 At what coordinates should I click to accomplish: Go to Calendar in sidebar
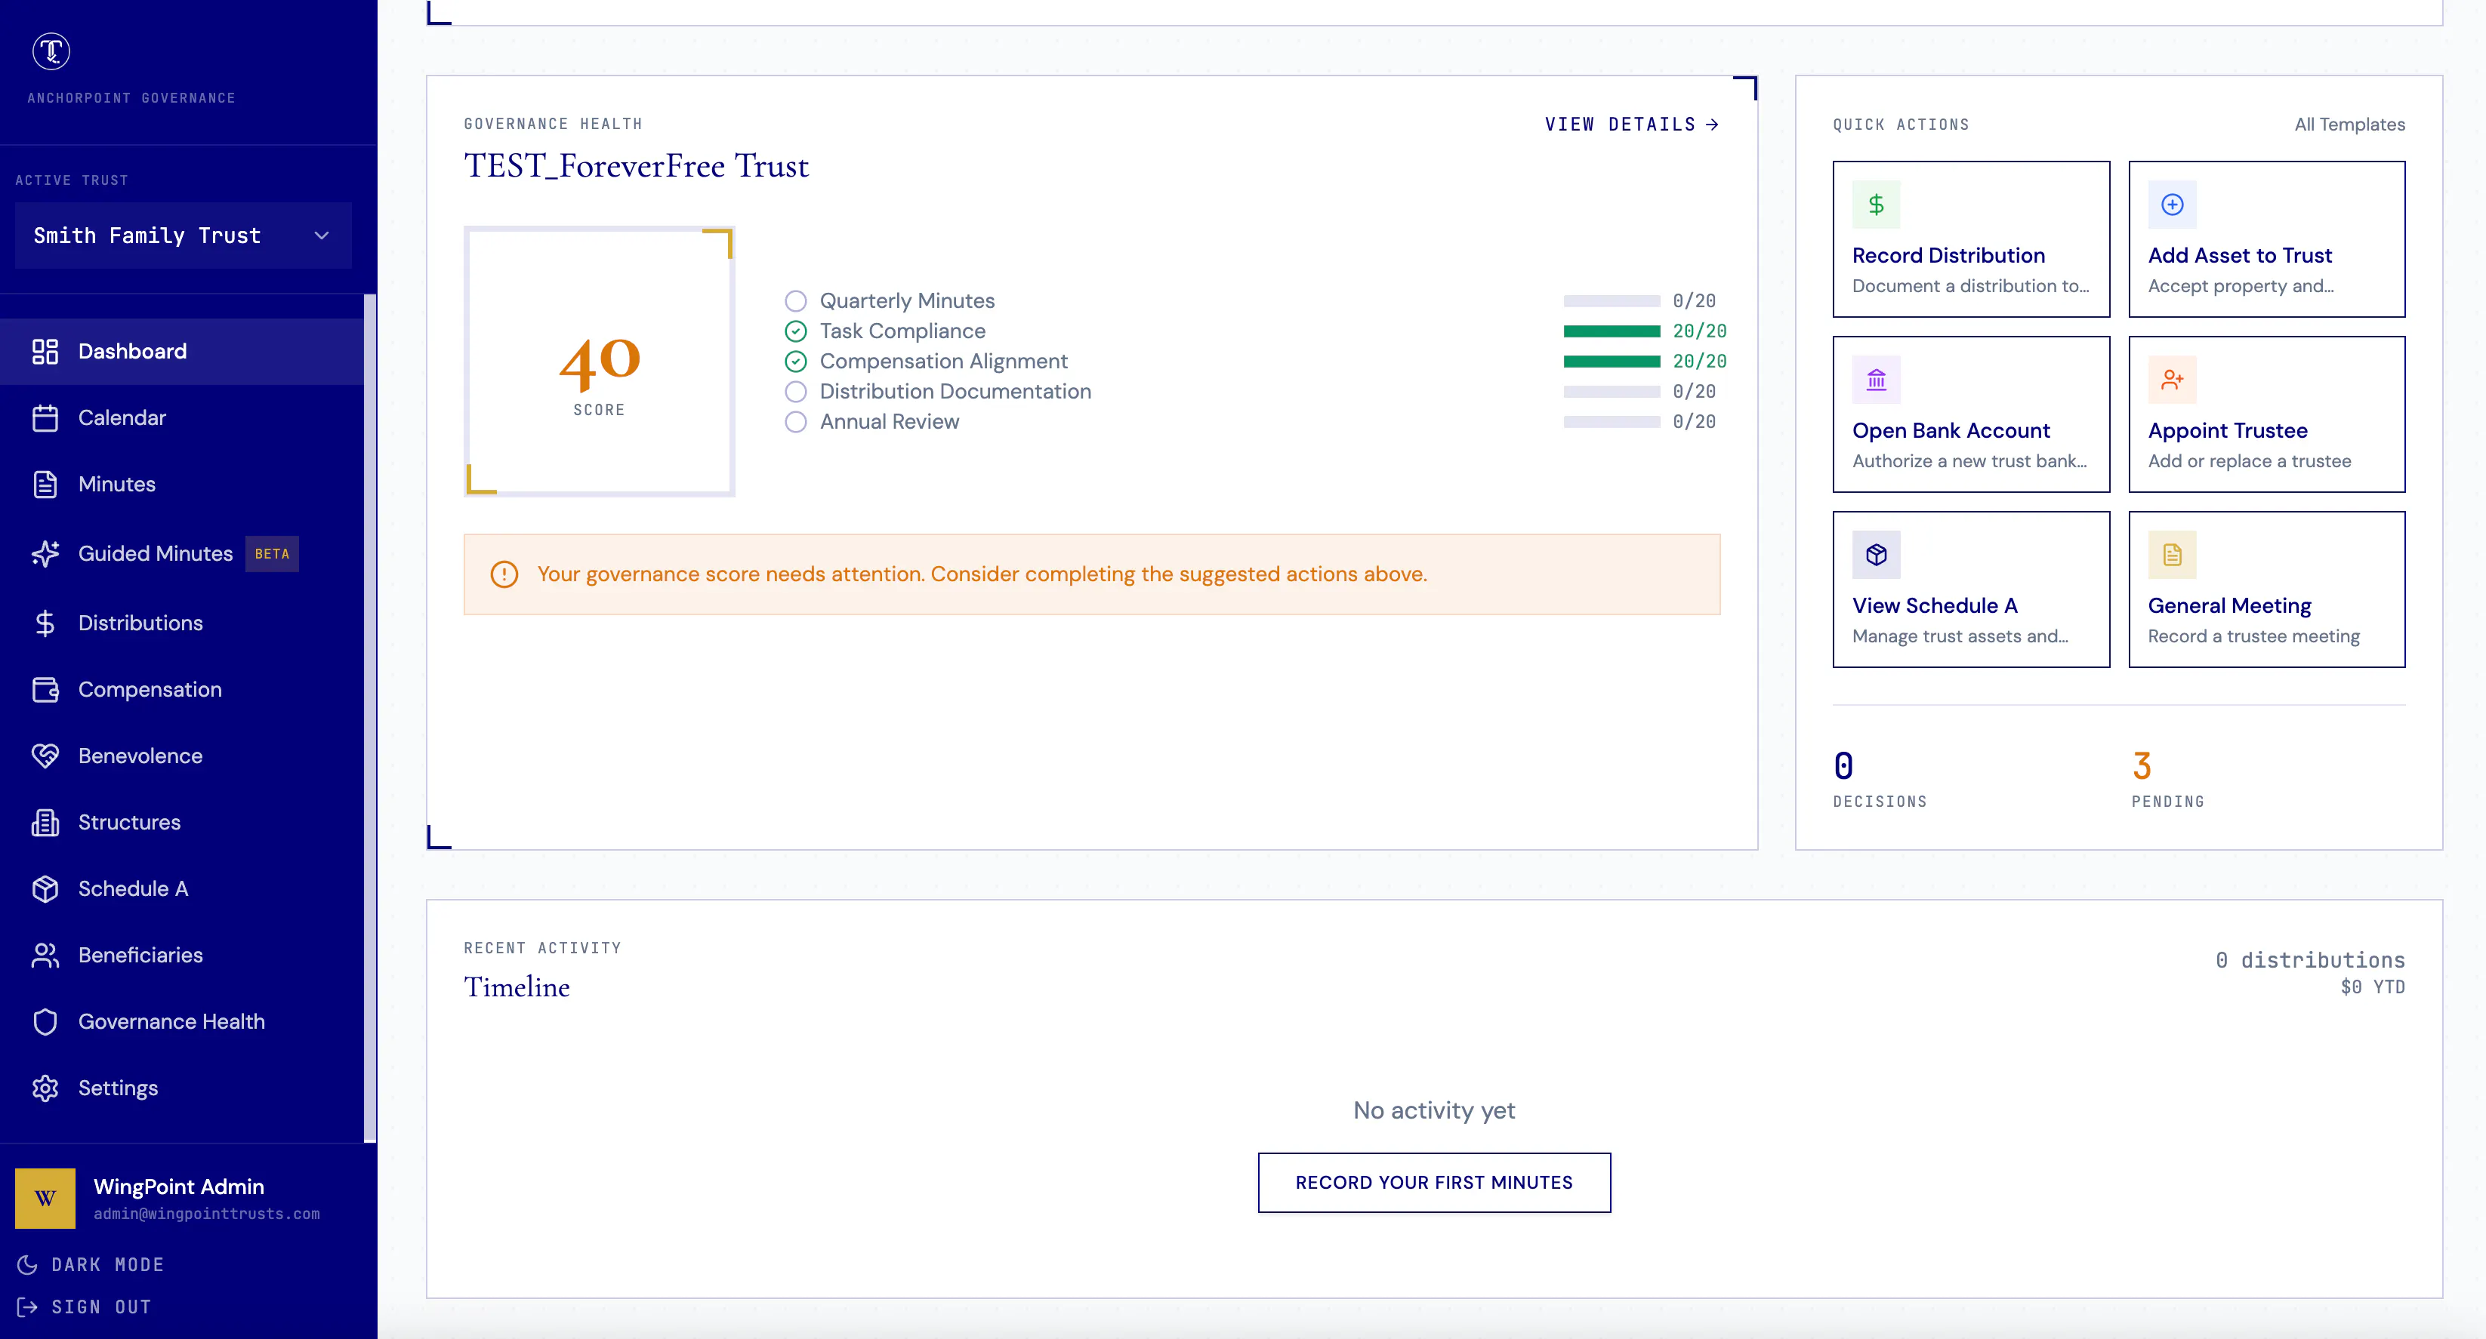pyautogui.click(x=181, y=417)
